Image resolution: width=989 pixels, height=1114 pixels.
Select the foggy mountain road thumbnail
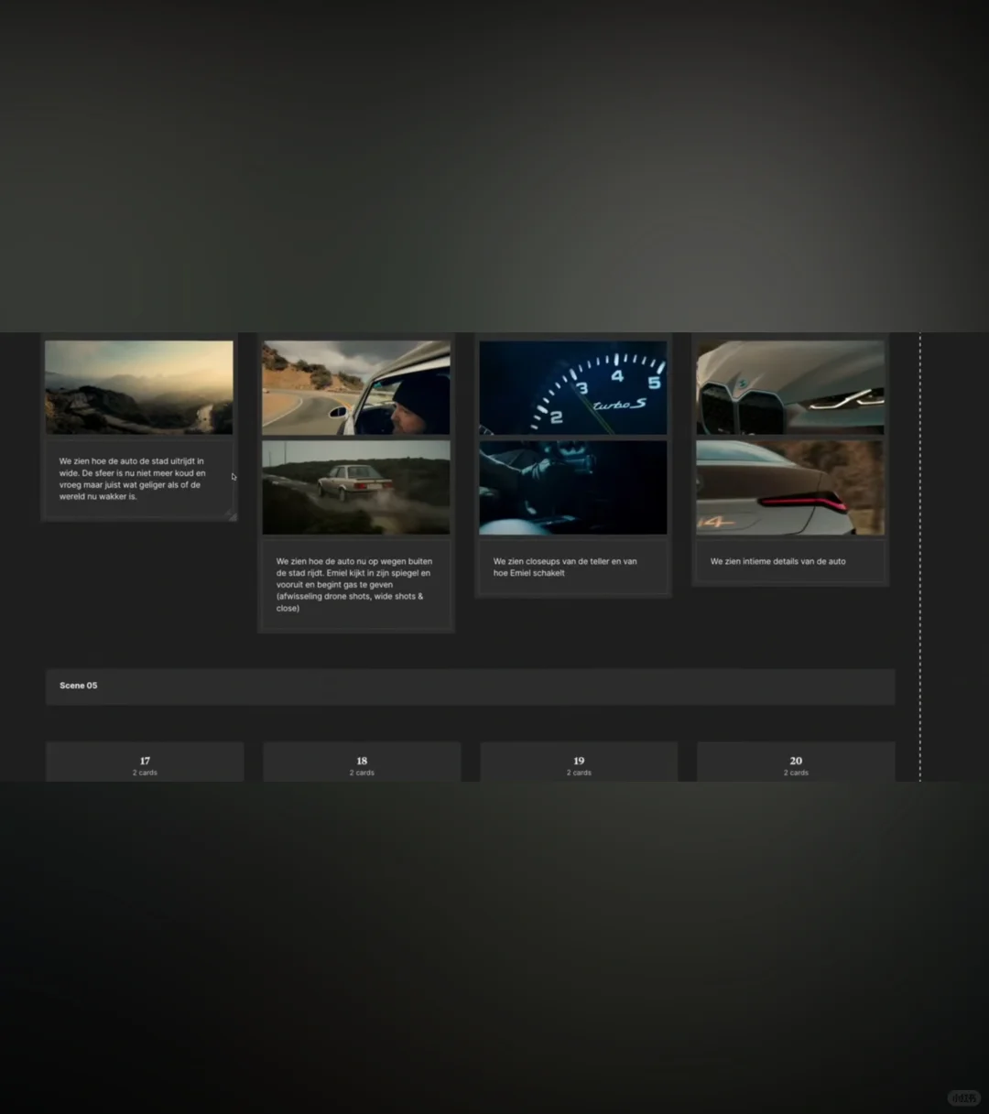coord(139,387)
